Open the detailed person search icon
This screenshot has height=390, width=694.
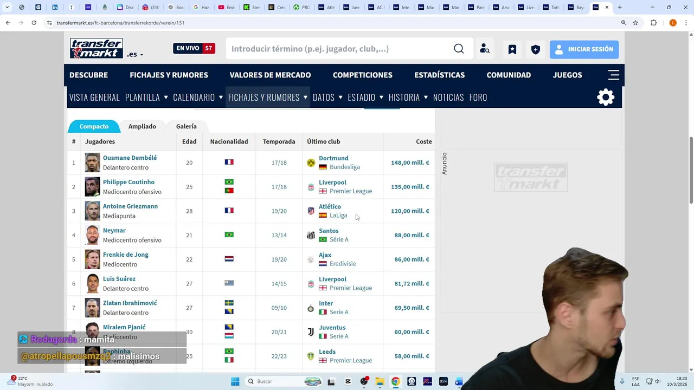coord(485,49)
